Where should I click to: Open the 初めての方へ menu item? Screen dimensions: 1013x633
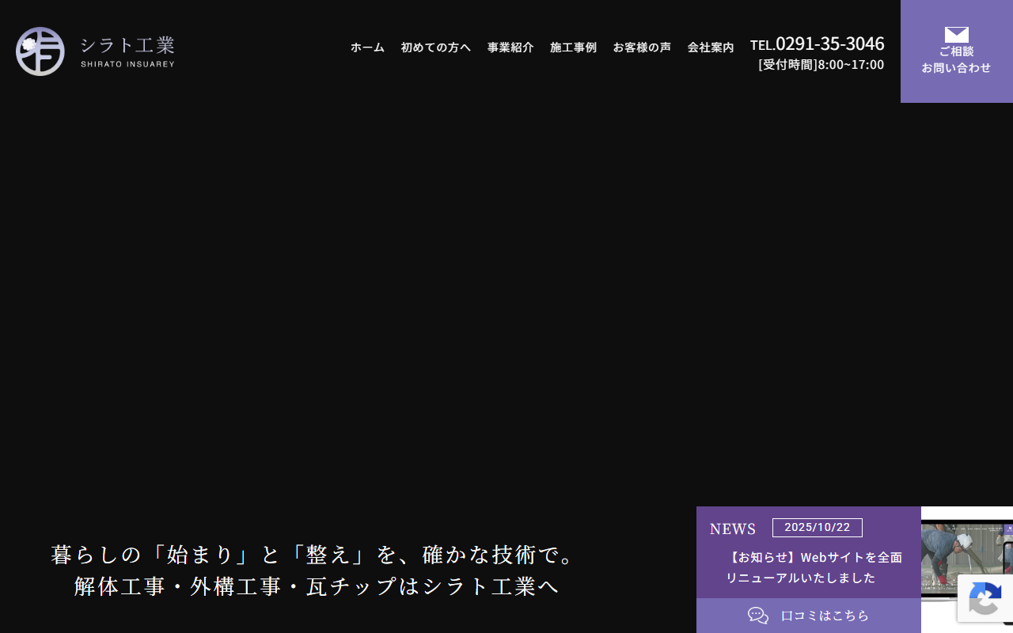[436, 47]
